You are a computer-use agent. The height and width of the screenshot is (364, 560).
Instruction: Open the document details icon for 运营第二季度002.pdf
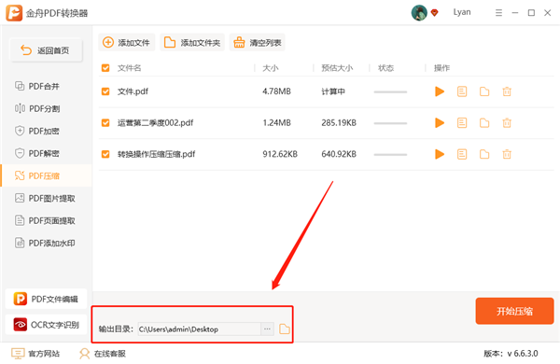[462, 123]
